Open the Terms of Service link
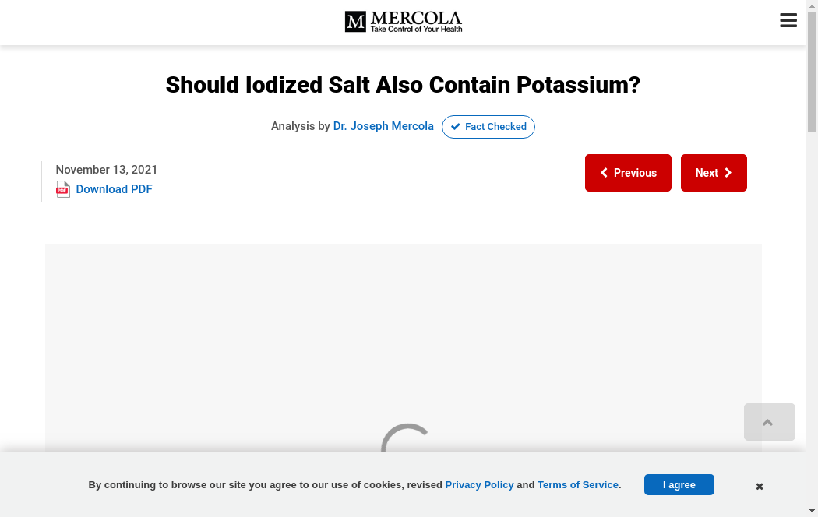 click(578, 484)
